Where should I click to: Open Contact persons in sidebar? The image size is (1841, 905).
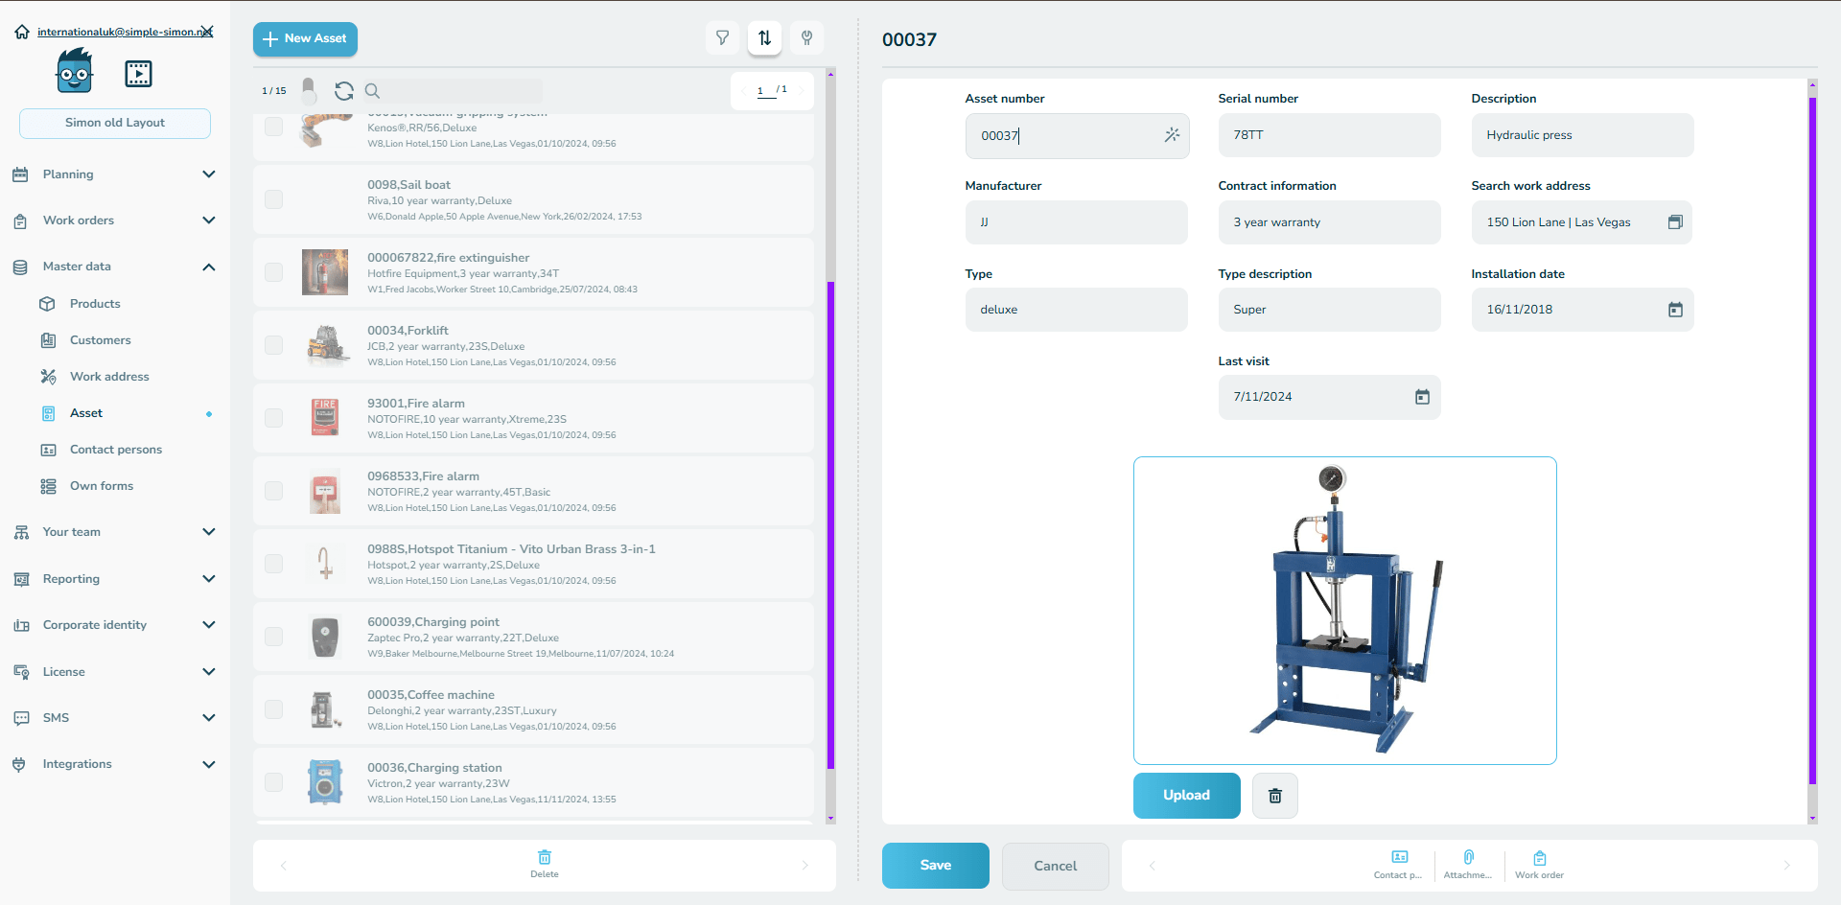point(116,450)
